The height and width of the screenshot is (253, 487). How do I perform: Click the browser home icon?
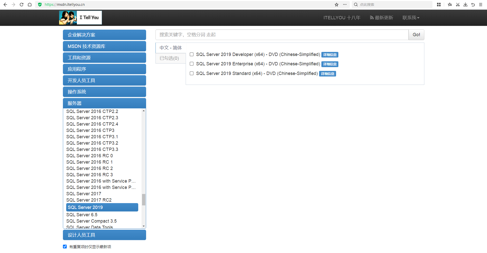[x=30, y=5]
